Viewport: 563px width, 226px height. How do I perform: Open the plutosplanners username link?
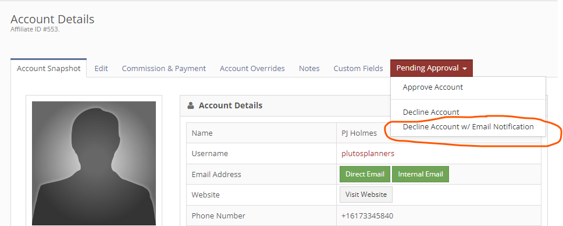368,154
